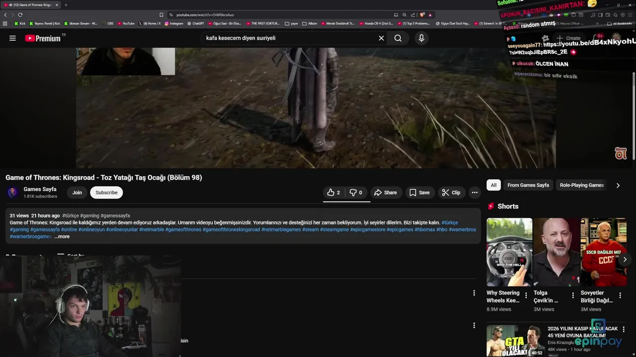Viewport: 636px width, 357px height.
Task: Click the Join membership button
Action: coord(77,192)
